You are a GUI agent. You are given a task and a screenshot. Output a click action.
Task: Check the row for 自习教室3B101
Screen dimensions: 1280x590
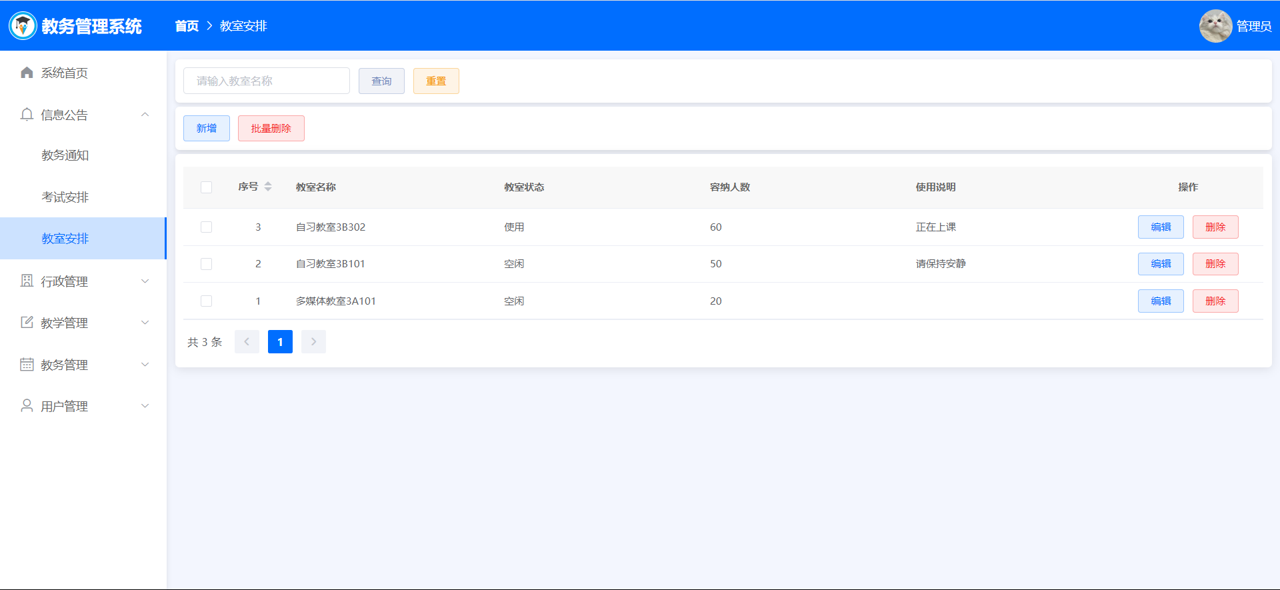click(206, 264)
